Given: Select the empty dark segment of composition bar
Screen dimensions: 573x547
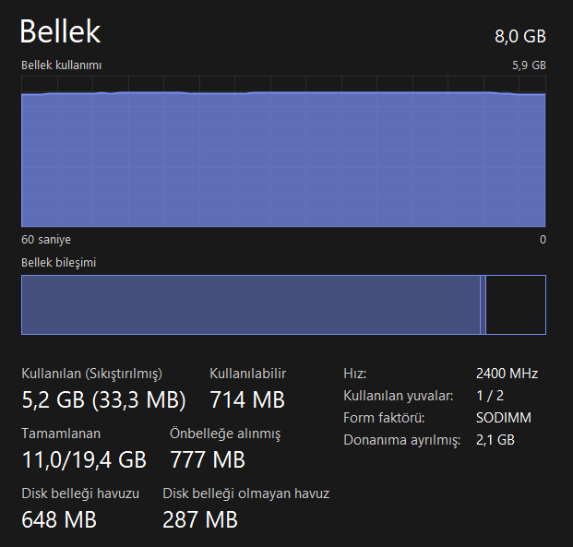Looking at the screenshot, I should pyautogui.click(x=515, y=304).
